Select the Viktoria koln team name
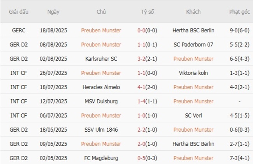253x164 pixels. click(x=193, y=73)
